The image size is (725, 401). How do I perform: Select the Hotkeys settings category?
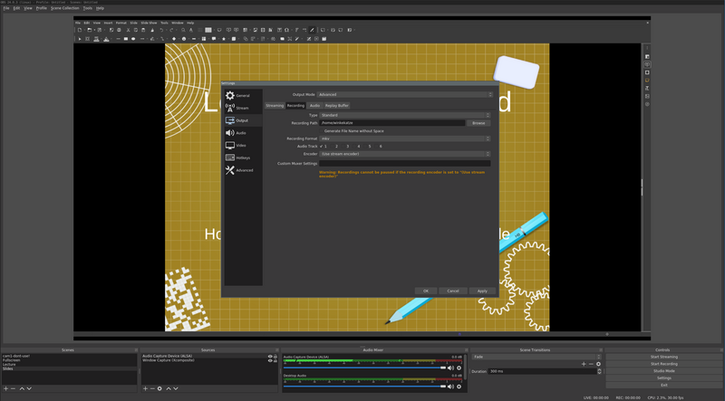pyautogui.click(x=241, y=158)
